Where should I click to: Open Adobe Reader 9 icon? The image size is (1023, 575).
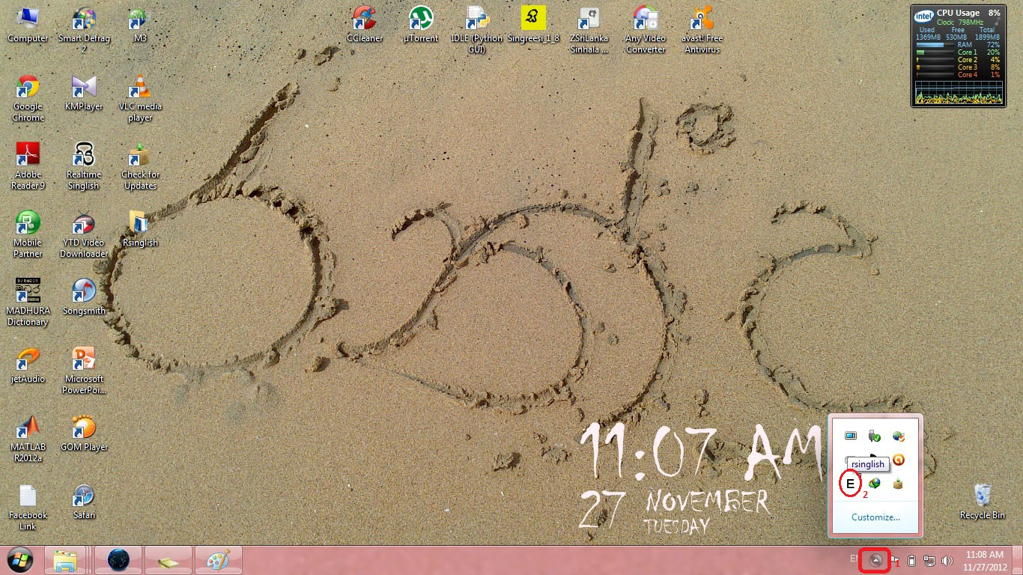[x=28, y=167]
